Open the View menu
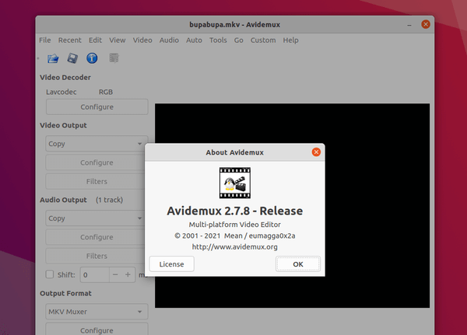 coord(117,40)
